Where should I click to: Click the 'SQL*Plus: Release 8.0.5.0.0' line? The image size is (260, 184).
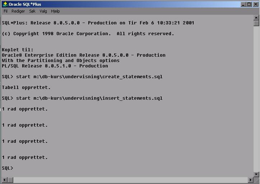(x=98, y=23)
